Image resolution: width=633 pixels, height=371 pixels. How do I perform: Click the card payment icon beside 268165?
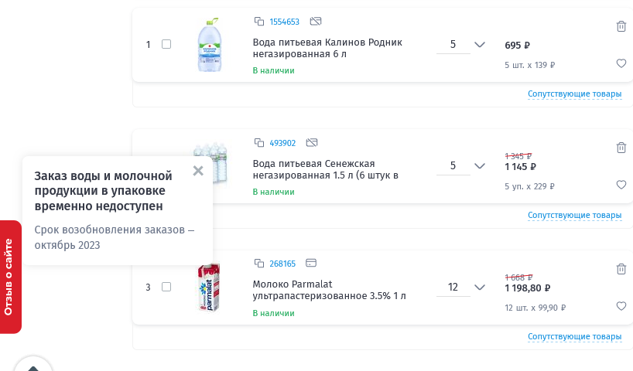point(311,263)
